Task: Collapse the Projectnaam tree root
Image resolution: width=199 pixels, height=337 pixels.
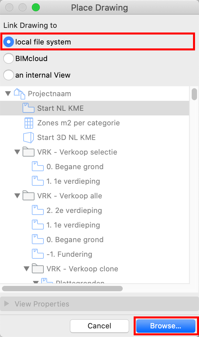Action: (x=8, y=94)
